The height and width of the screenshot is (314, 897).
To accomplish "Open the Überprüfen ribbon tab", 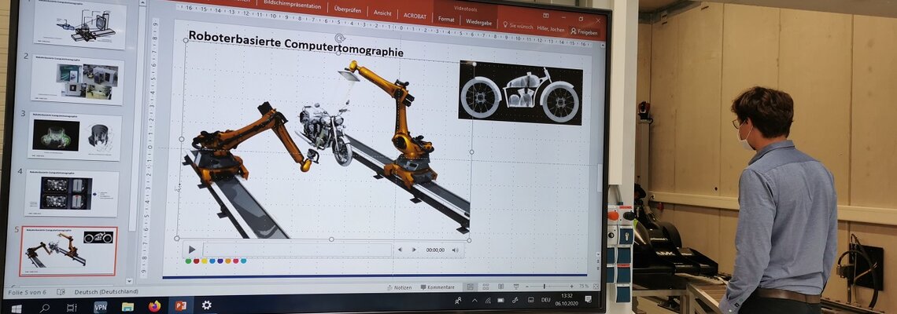I will (x=347, y=9).
